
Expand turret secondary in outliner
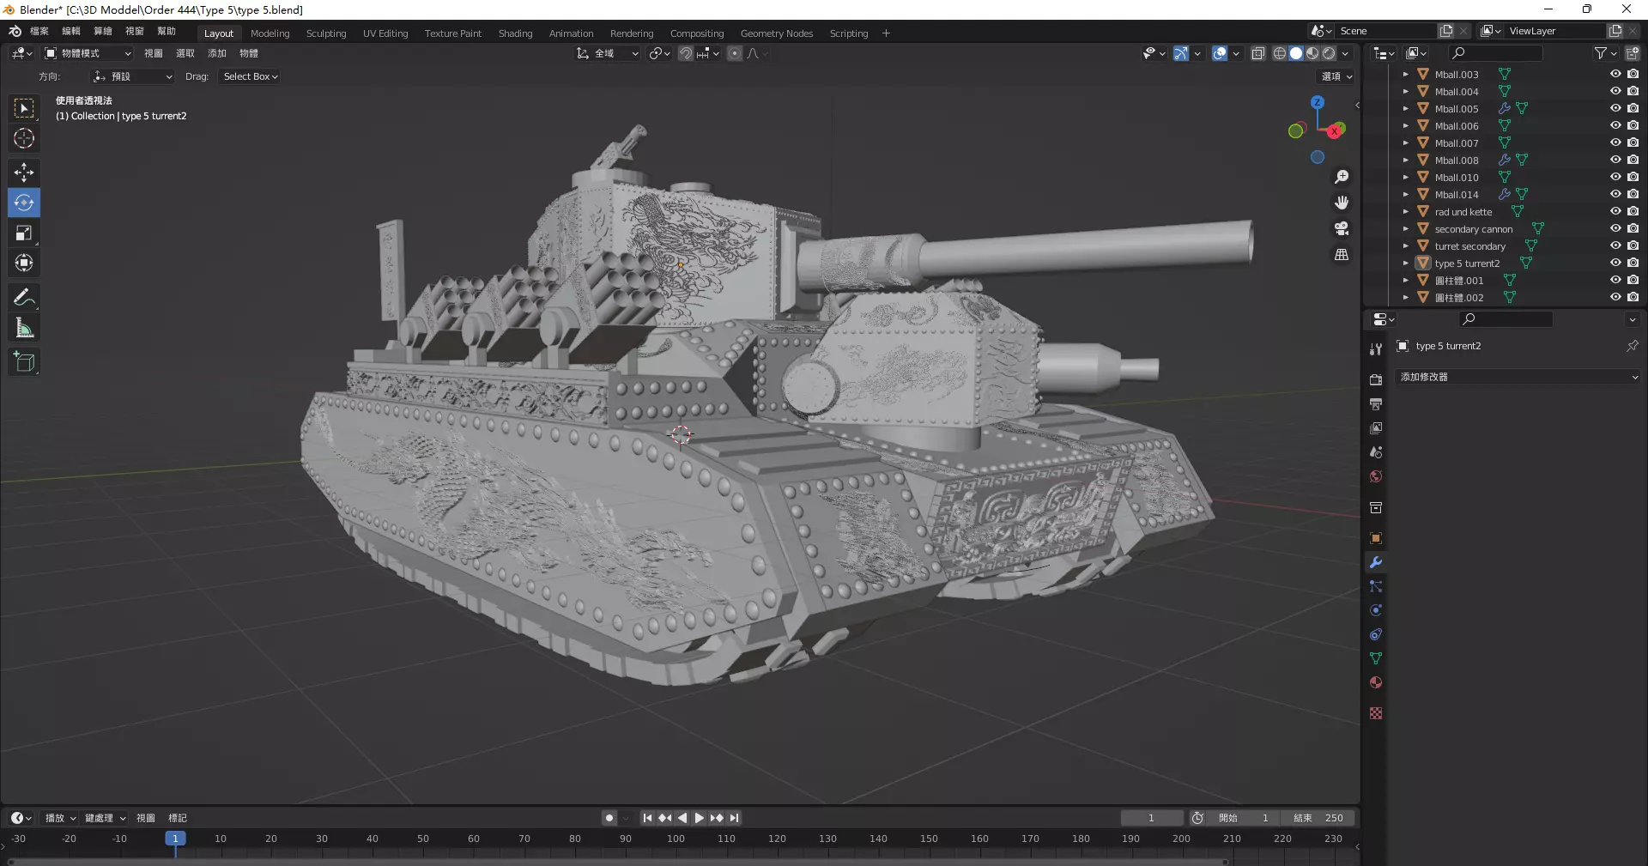[x=1405, y=246]
